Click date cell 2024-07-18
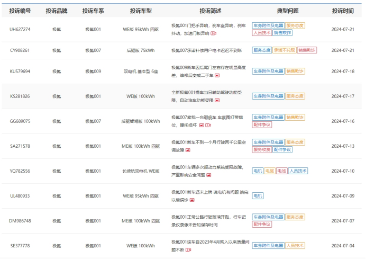The width and height of the screenshot is (366, 259). [343, 72]
